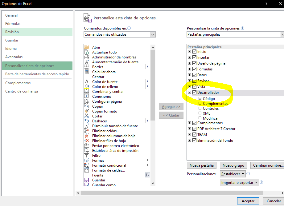The height and width of the screenshot is (206, 284).
Task: Choose the Filtro command in the list
Action: [x=96, y=155]
